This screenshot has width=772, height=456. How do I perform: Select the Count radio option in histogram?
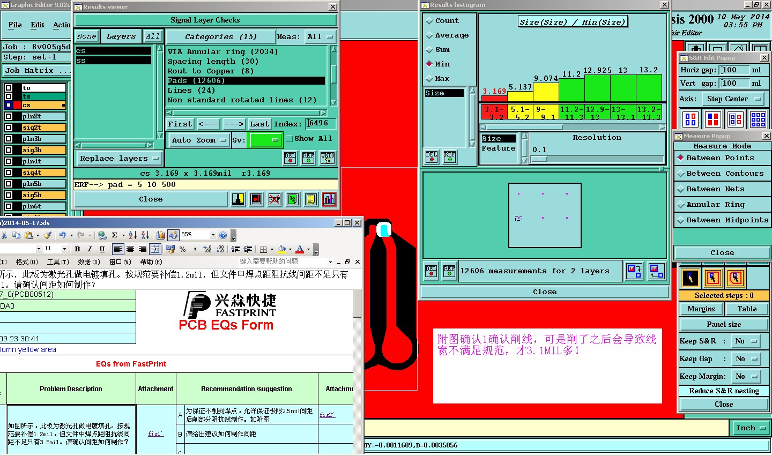(x=442, y=20)
